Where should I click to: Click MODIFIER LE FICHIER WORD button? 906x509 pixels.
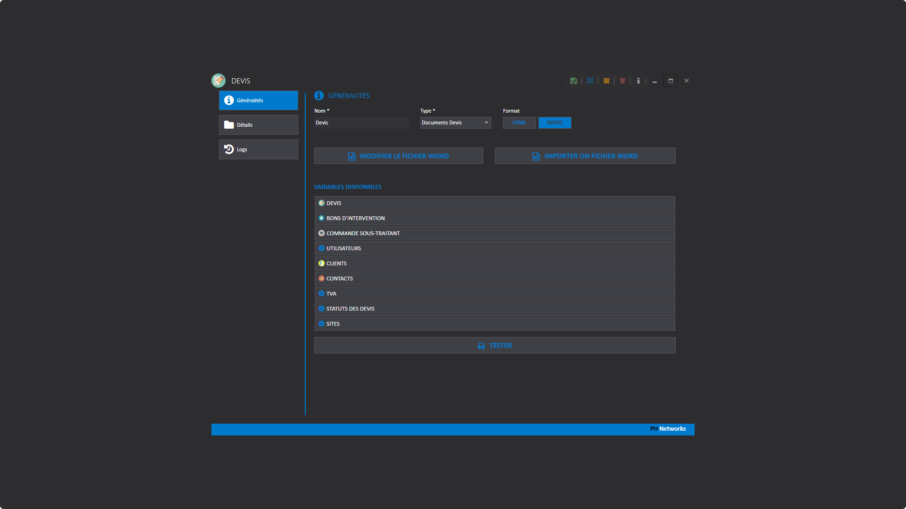[399, 156]
